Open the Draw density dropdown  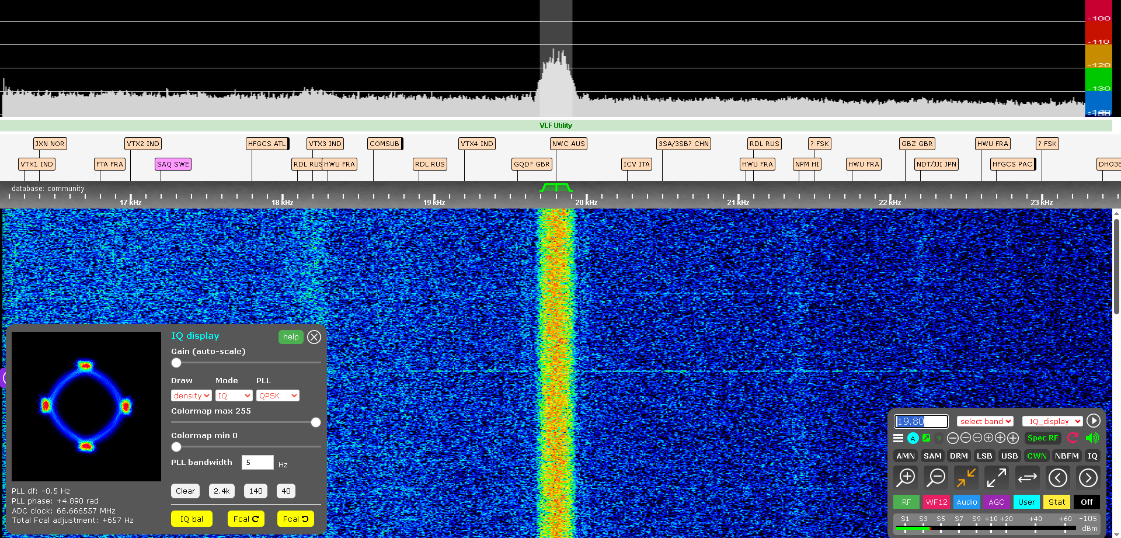pyautogui.click(x=191, y=395)
